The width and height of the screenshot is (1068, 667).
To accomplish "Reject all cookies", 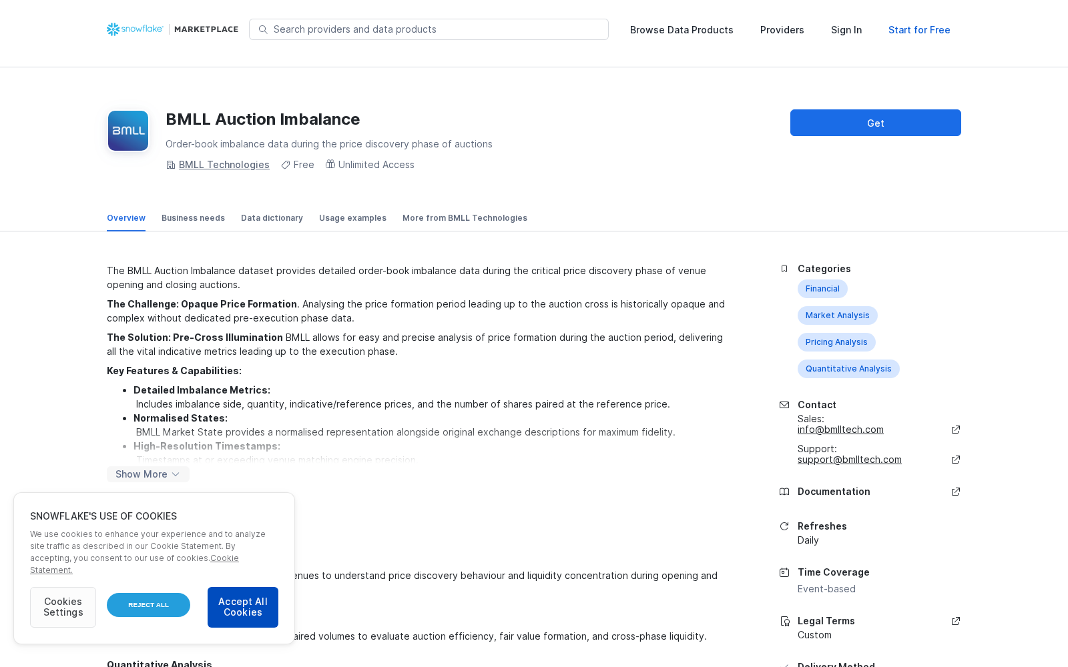I will pos(148,605).
